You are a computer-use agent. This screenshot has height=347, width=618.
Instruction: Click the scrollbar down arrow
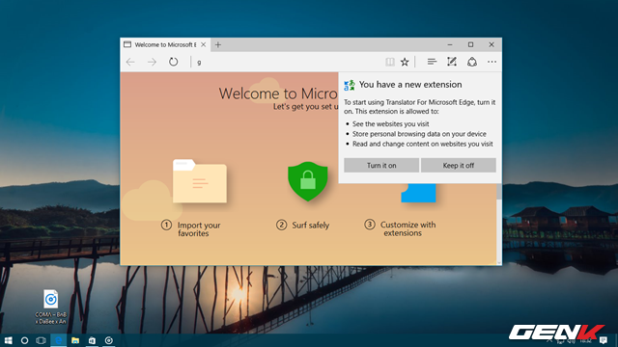499,262
